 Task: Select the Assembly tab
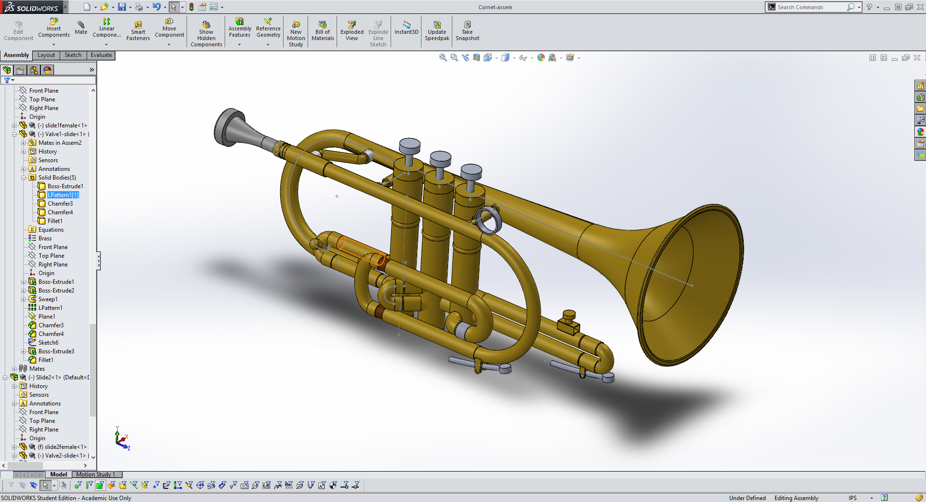[x=16, y=55]
